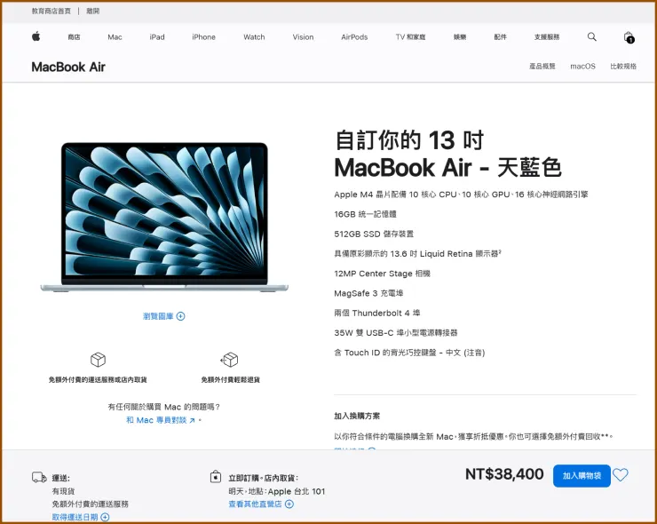The image size is (657, 524).
Task: Click the heart favorite icon
Action: (x=621, y=475)
